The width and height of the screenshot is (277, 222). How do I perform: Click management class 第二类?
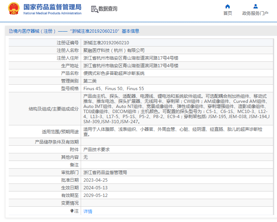click(90, 81)
